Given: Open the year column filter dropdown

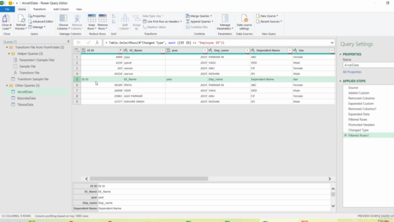Looking at the screenshot, I should tap(205, 51).
